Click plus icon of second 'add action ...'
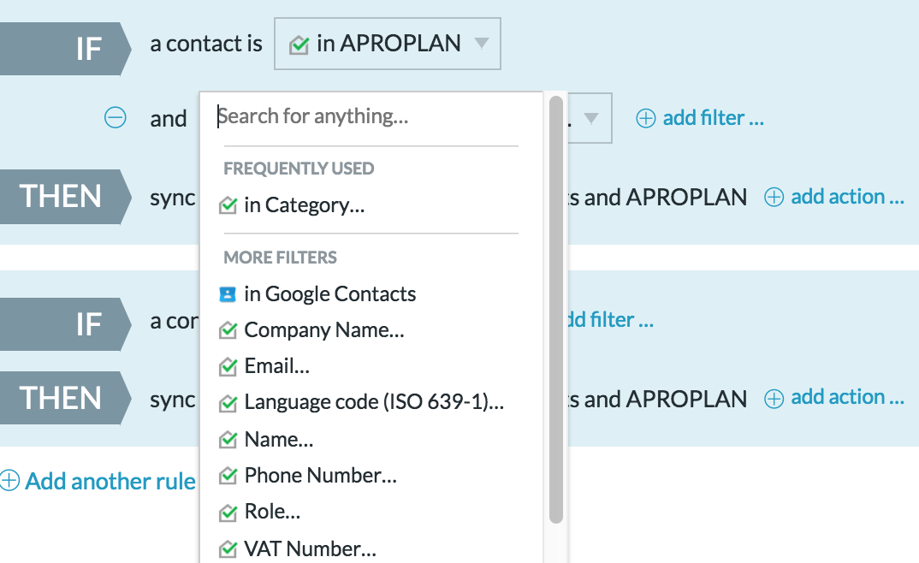919x563 pixels. [x=774, y=399]
